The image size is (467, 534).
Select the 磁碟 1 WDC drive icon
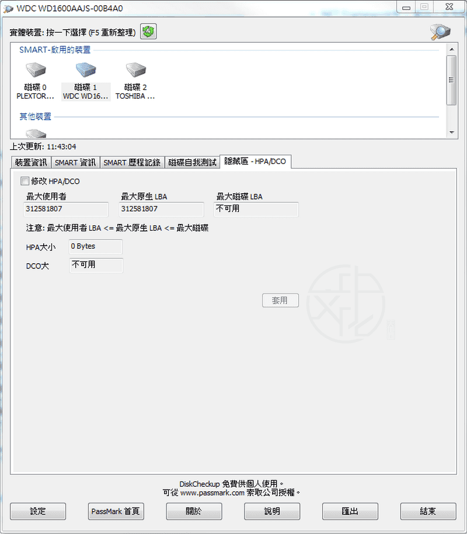click(86, 71)
